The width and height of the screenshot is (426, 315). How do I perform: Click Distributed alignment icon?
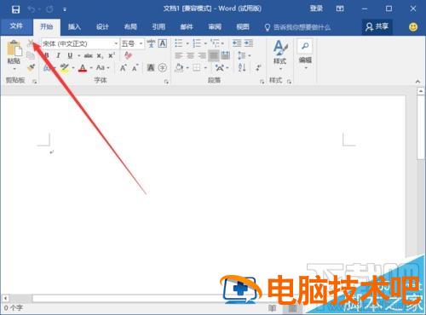pyautogui.click(x=225, y=55)
